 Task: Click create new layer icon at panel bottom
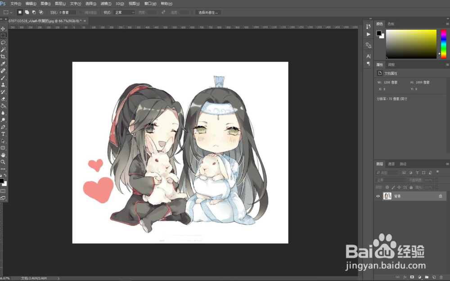pos(434,277)
